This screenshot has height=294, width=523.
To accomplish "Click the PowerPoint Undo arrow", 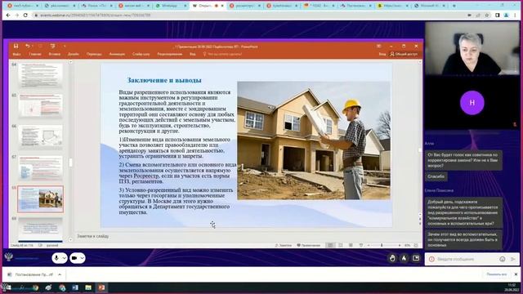I will (x=28, y=46).
